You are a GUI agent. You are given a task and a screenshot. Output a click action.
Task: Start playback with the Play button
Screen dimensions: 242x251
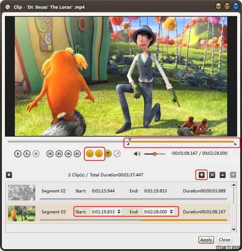tap(18, 154)
